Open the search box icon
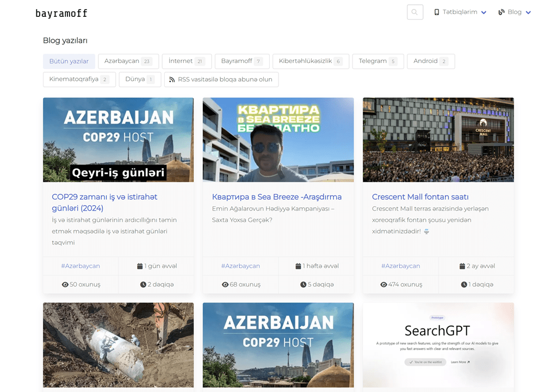Viewport: 557px width, 392px height. pyautogui.click(x=414, y=12)
